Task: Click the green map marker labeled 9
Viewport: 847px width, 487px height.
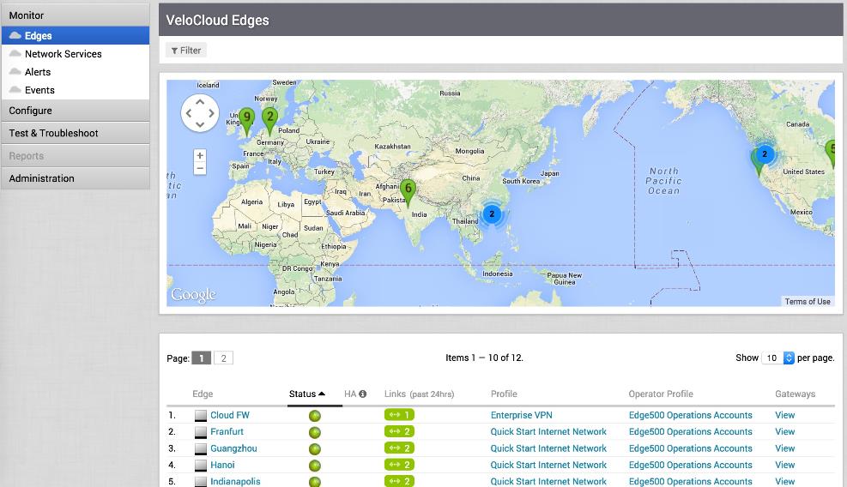Action: click(x=247, y=121)
